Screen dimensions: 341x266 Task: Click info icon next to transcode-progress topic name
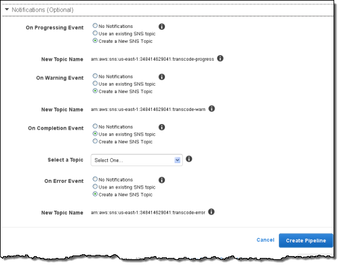(x=220, y=58)
